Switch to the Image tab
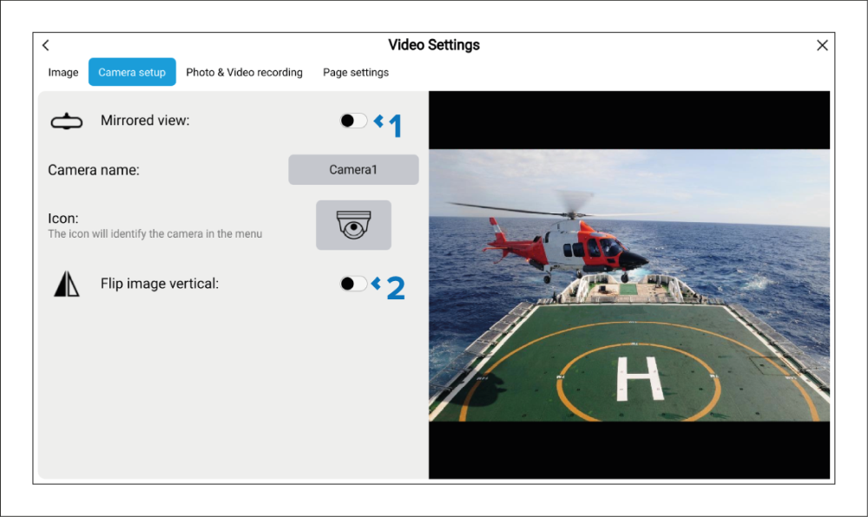This screenshot has height=517, width=868. [63, 72]
